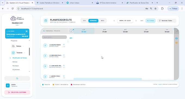This screenshot has width=185, height=99.
Task: Open the tab search dropdown arrow
Action: [2, 3]
